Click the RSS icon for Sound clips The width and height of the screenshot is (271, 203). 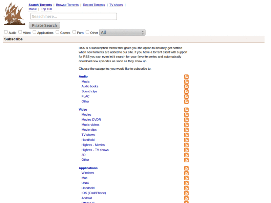point(186,91)
